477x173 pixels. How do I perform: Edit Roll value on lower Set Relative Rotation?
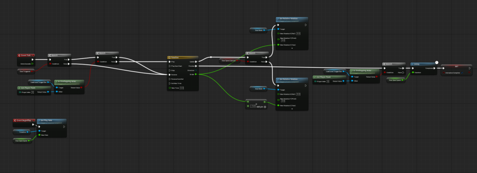pos(298,95)
